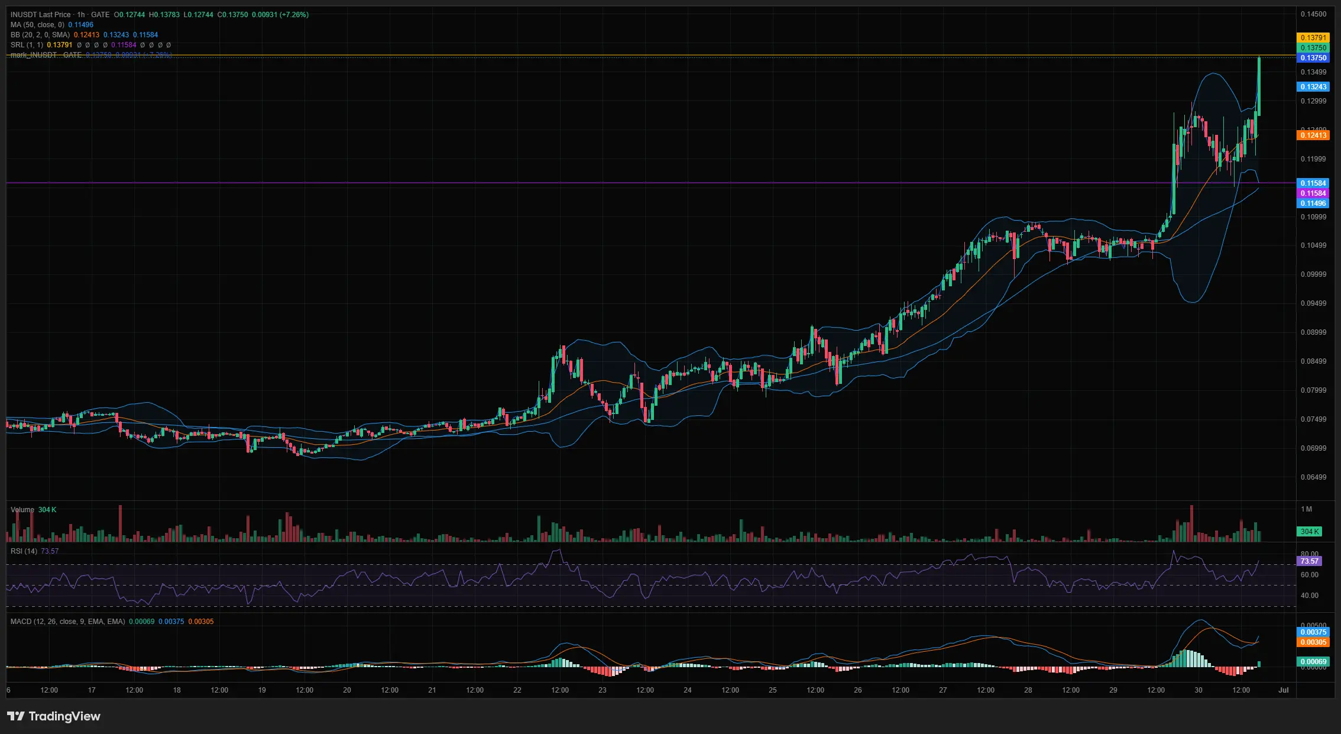This screenshot has width=1341, height=734.
Task: Select the RSI (14) legend label
Action: click(24, 551)
